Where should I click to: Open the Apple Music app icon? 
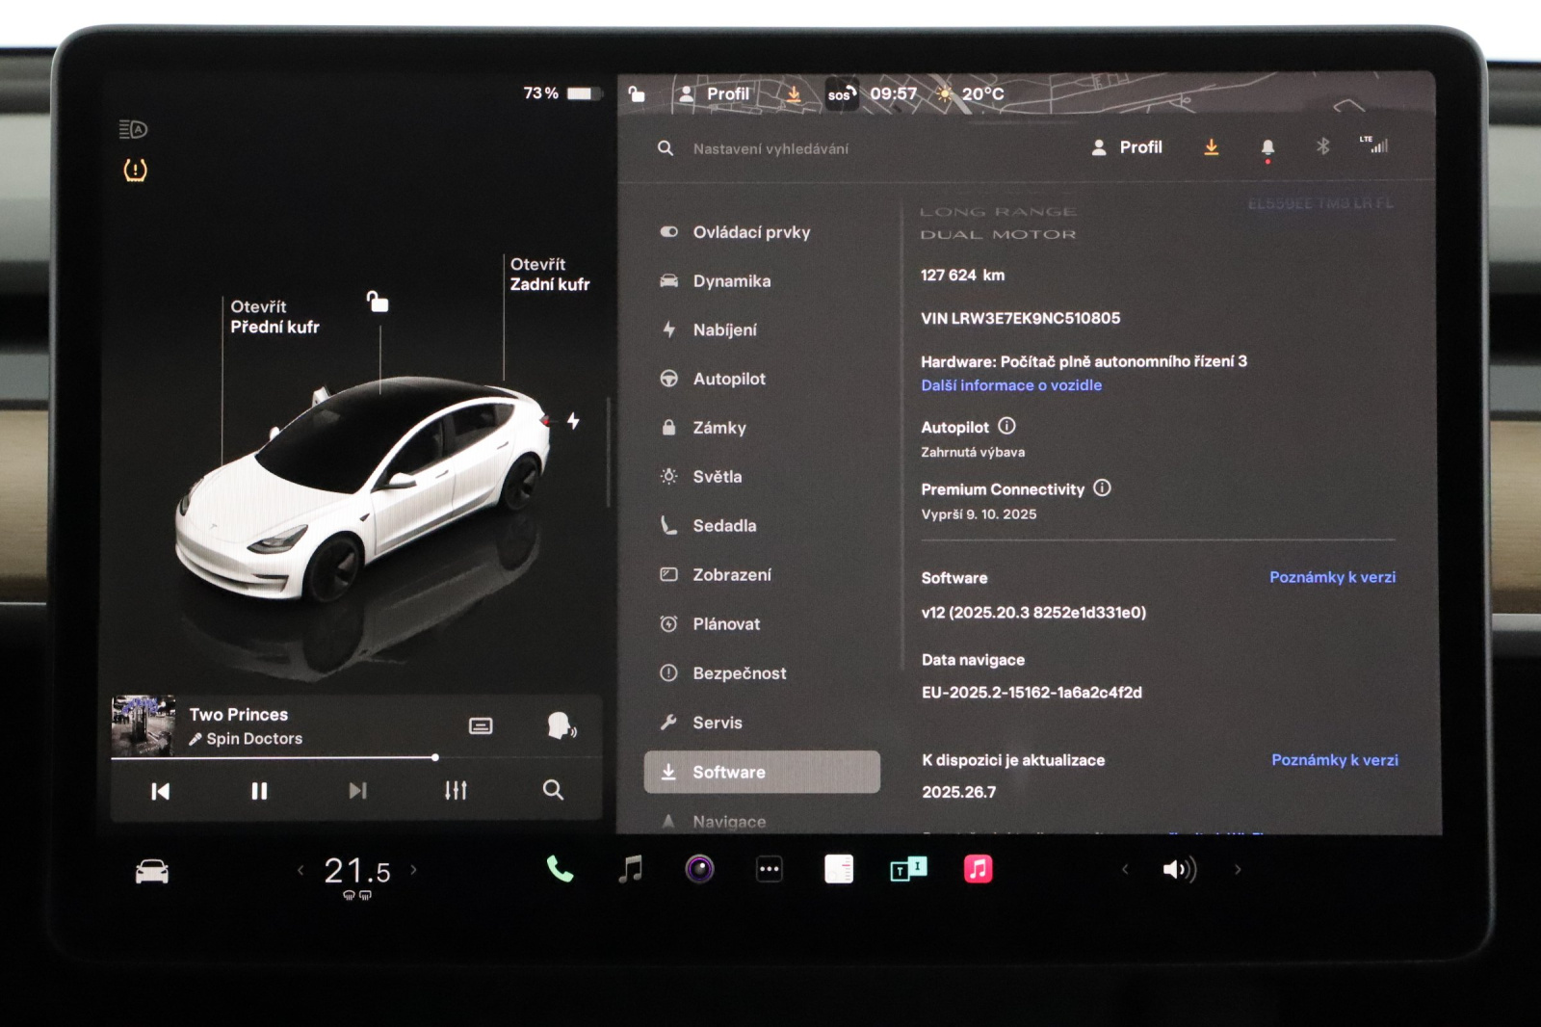[x=978, y=870]
